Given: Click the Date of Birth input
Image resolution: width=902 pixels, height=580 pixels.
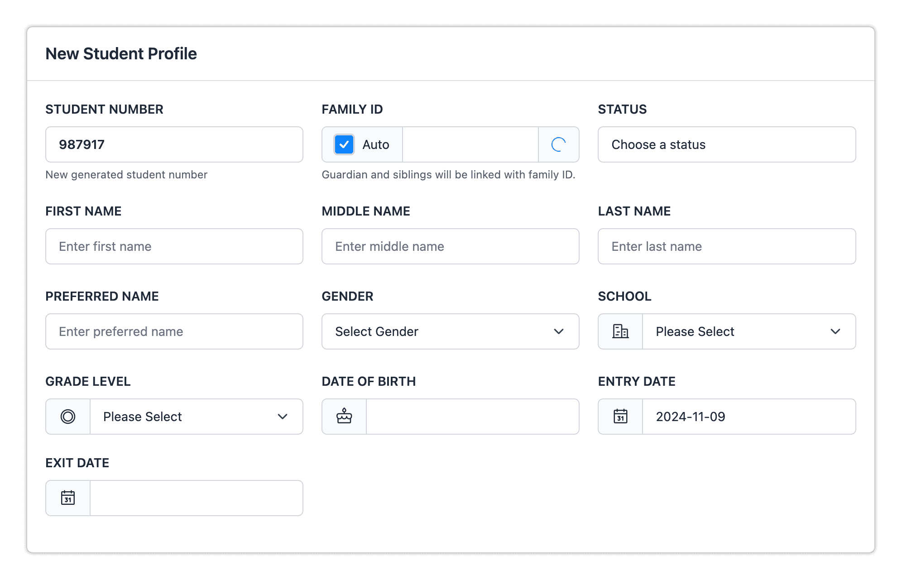Looking at the screenshot, I should coord(473,417).
